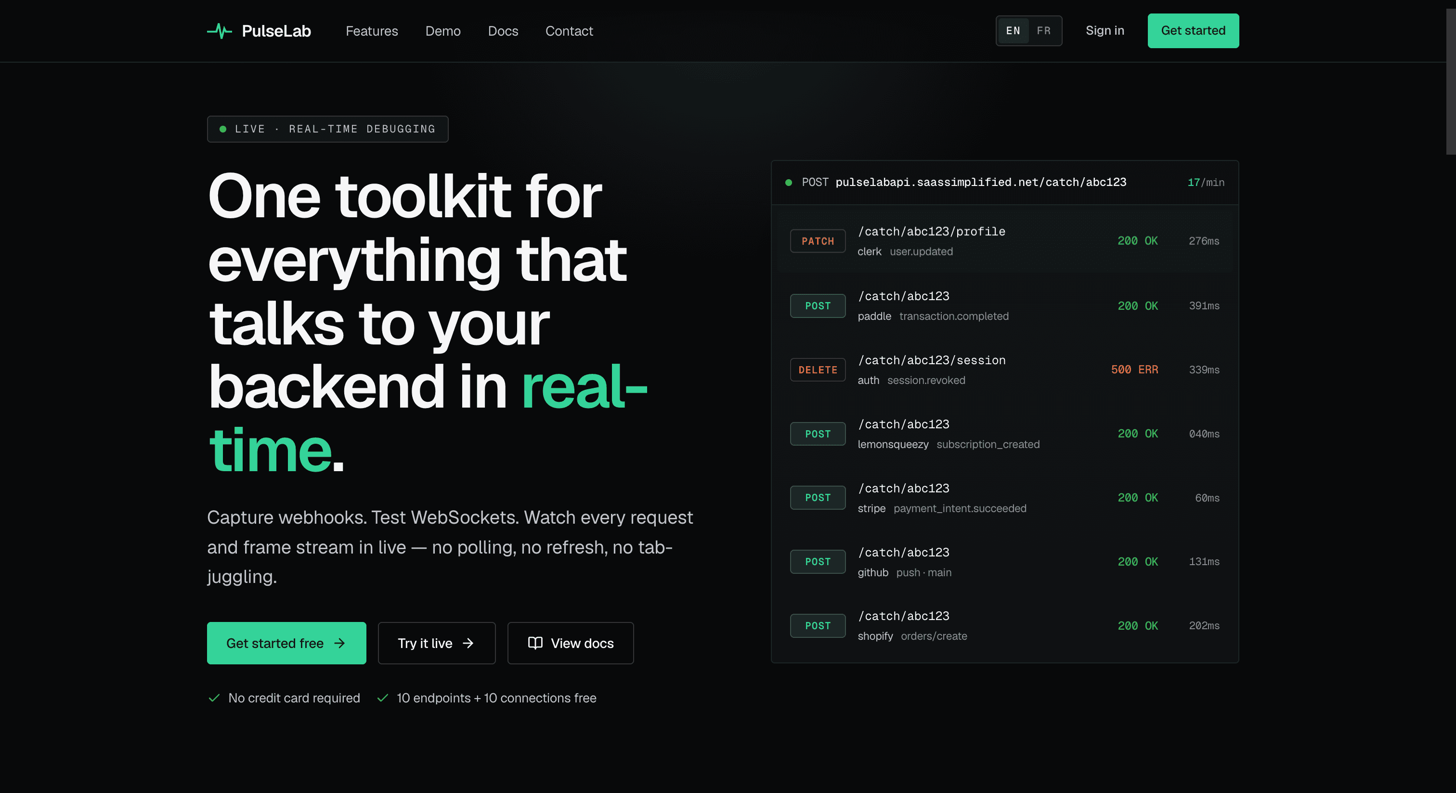Screen dimensions: 1456x793
Task: Click the PATCH method badge
Action: [817, 241]
